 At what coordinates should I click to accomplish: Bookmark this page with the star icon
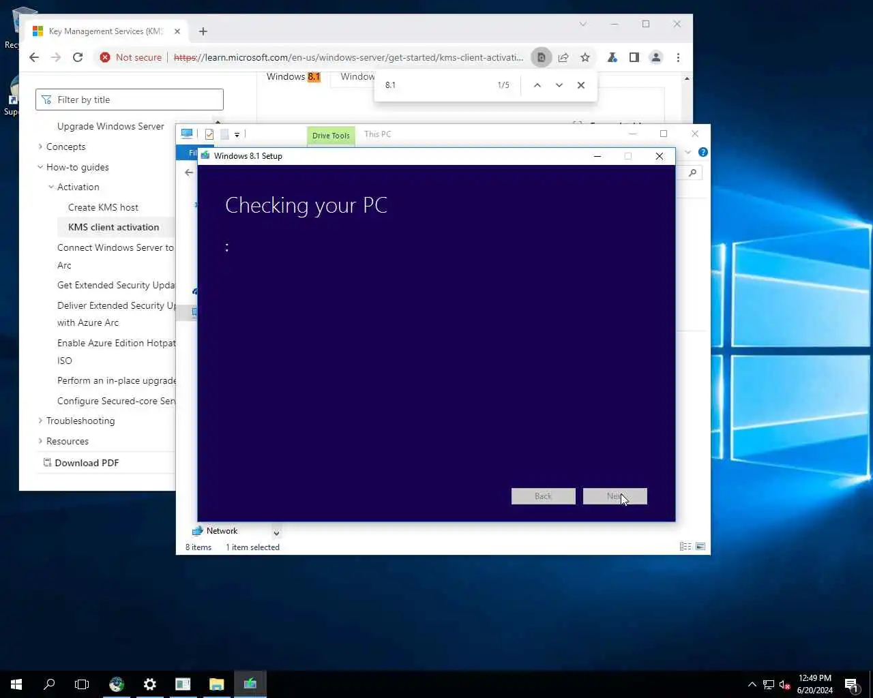coord(585,57)
